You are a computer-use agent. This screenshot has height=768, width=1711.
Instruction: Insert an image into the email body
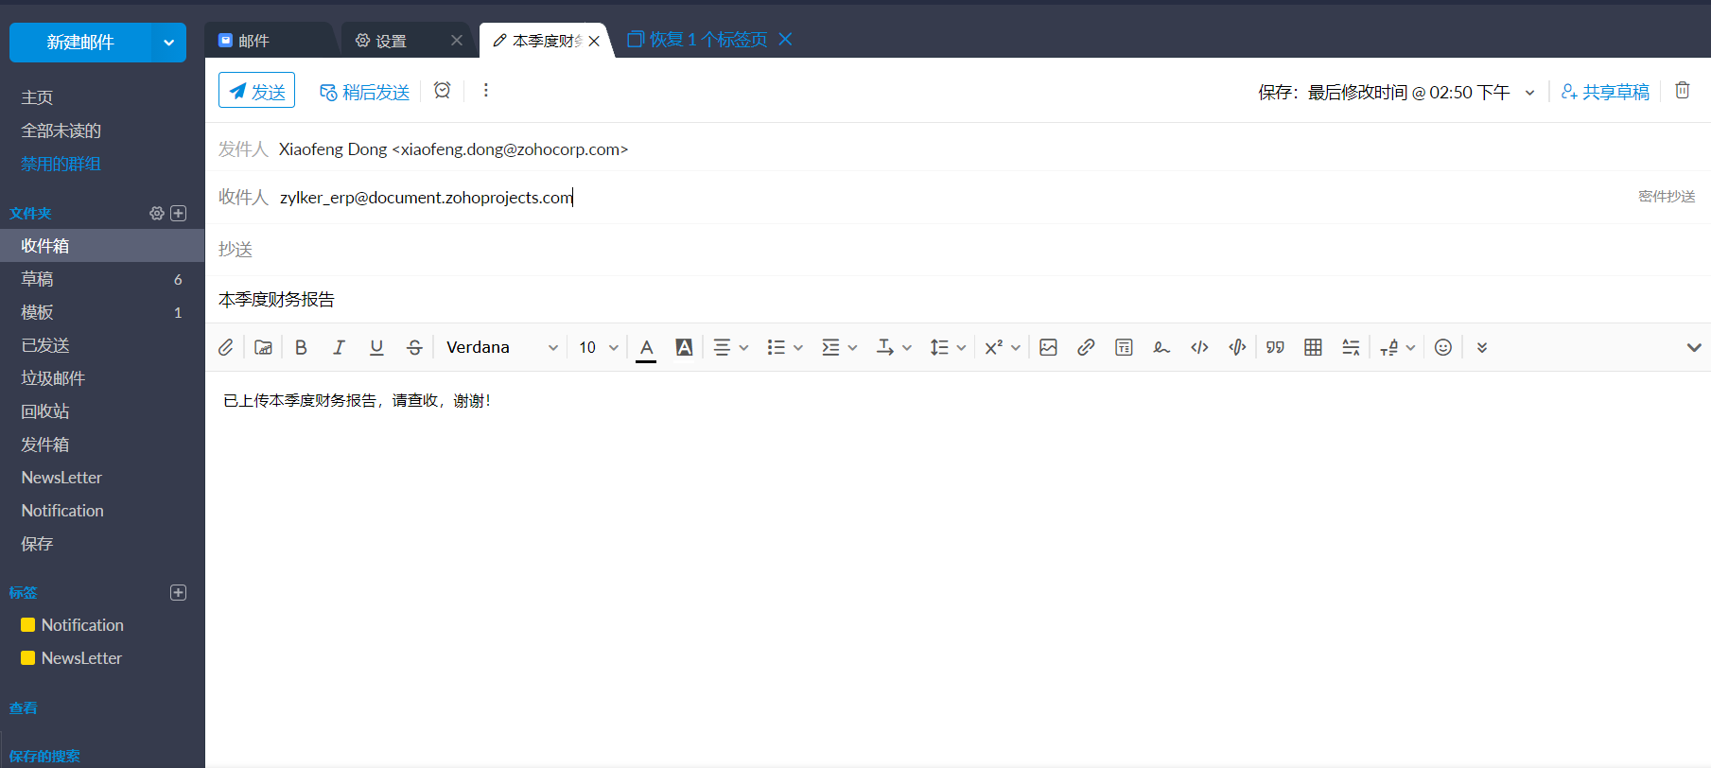coord(1048,347)
